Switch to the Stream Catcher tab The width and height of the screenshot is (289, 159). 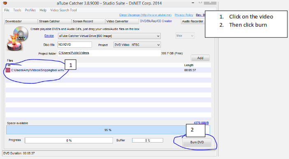55,21
